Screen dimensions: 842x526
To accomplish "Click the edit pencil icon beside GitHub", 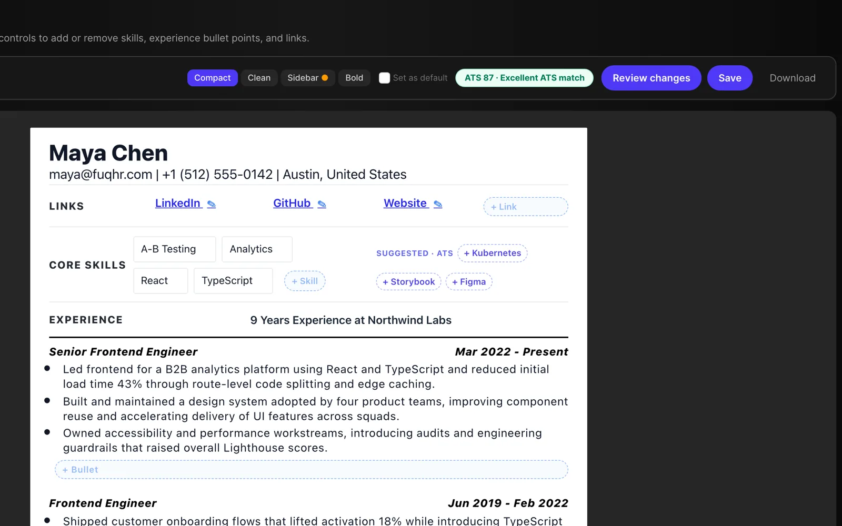I will pos(322,204).
